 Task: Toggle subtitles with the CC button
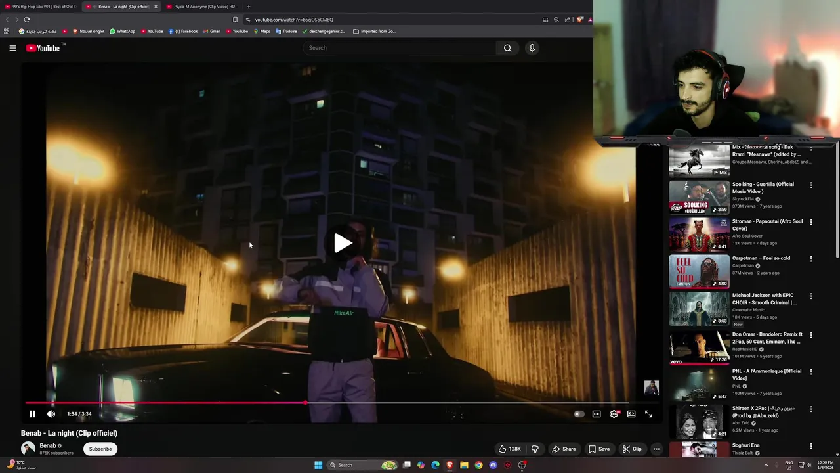click(597, 414)
